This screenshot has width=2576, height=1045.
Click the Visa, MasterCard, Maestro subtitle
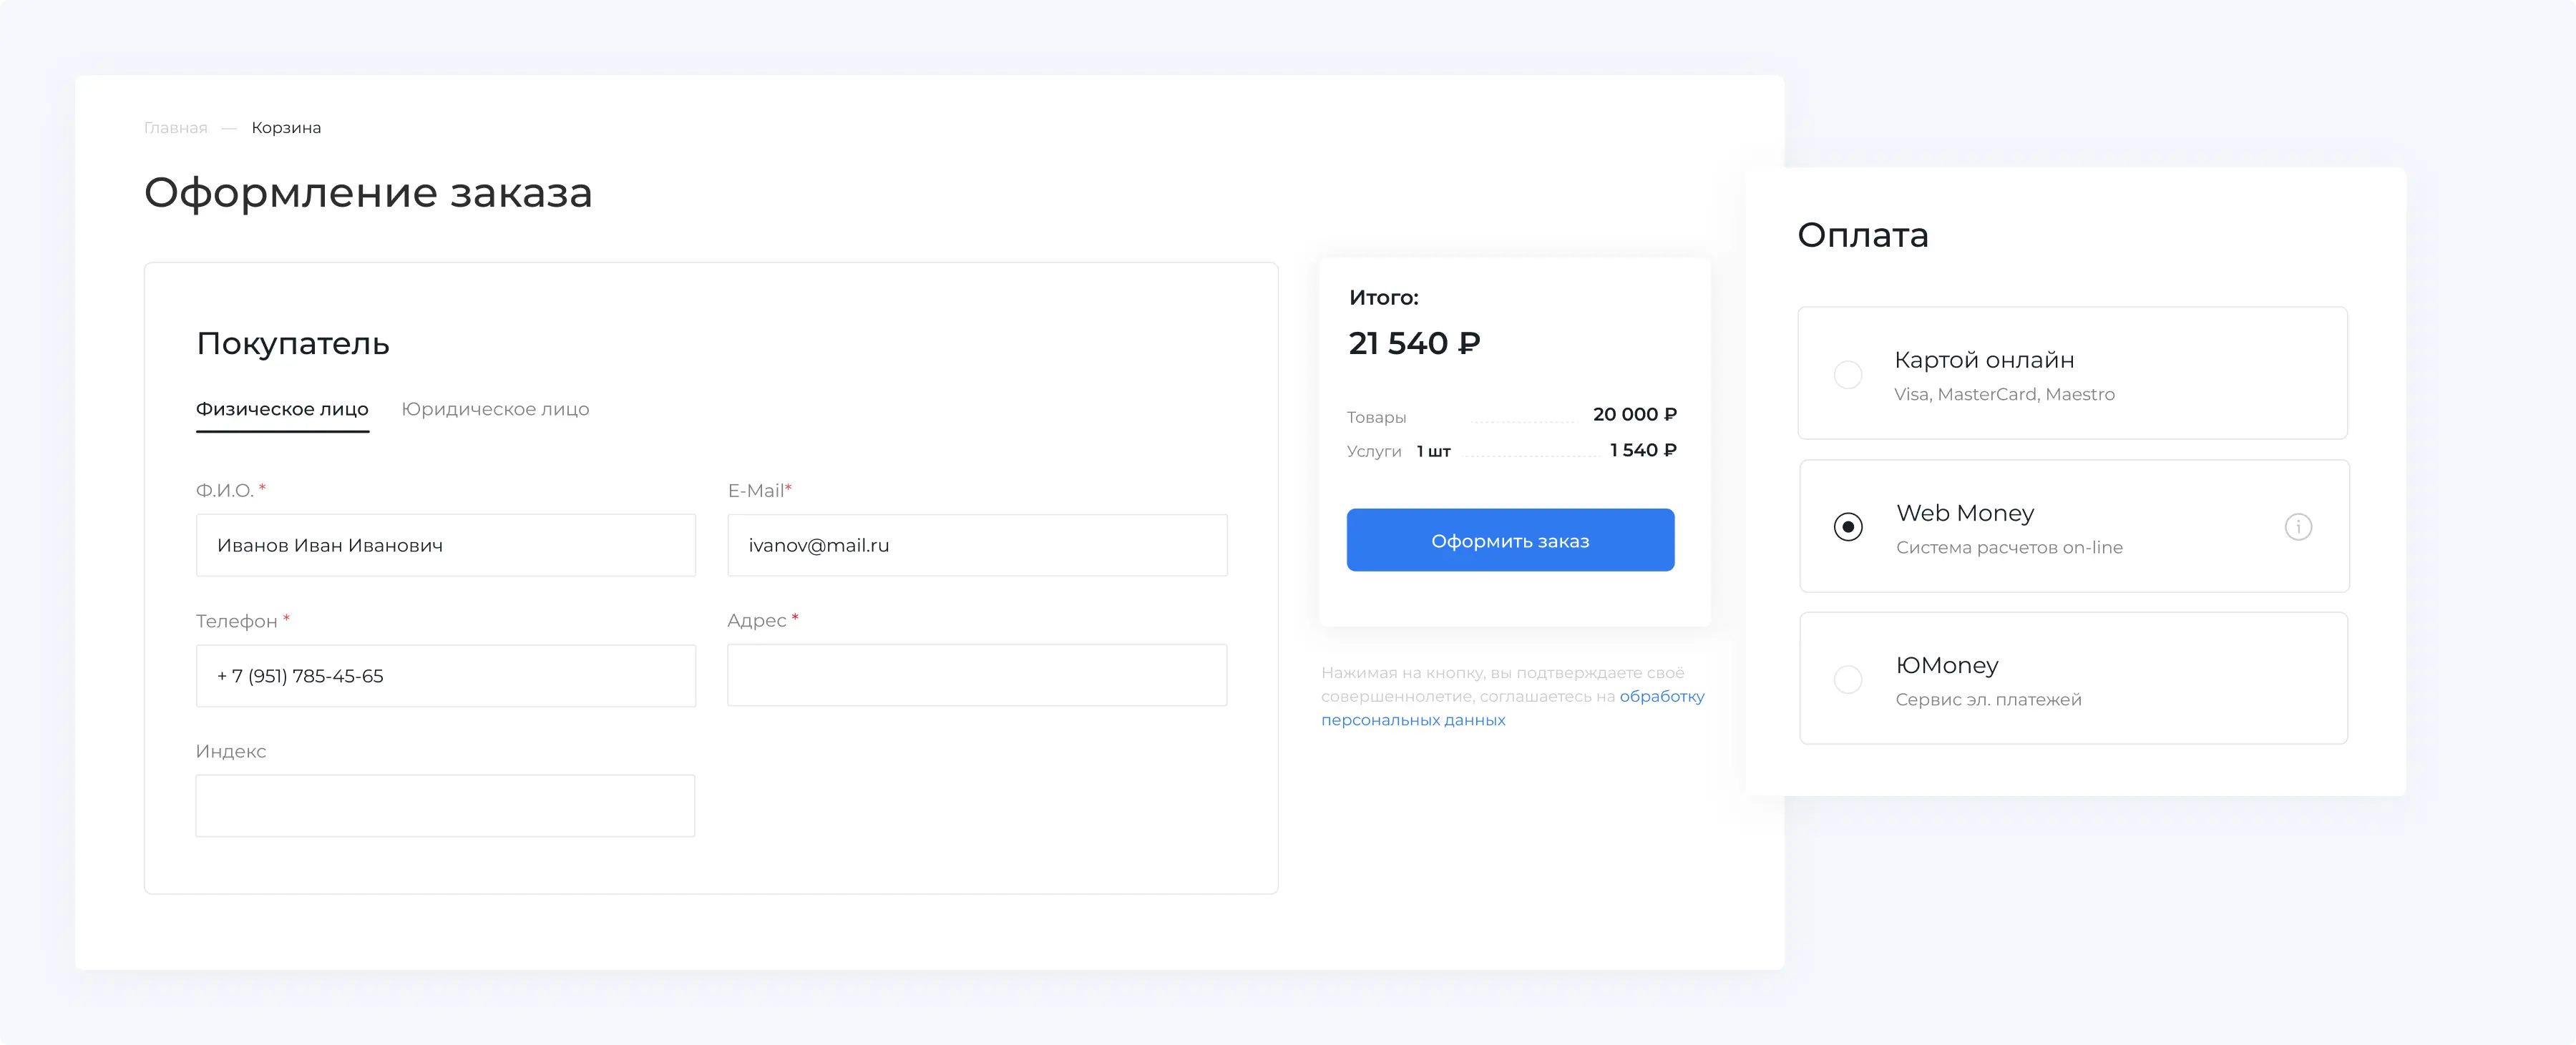coord(2004,394)
